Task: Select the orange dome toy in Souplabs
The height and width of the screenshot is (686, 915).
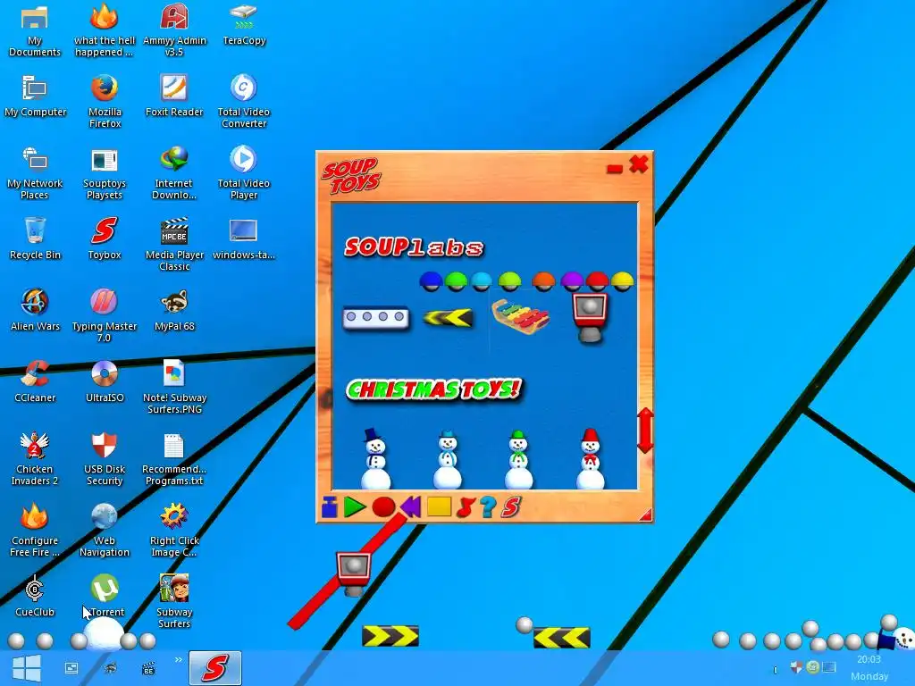Action: coord(543,281)
